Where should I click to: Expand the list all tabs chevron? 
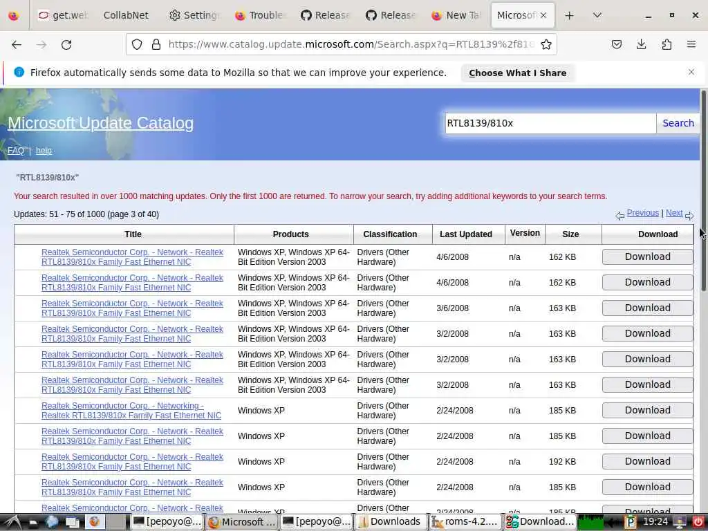pyautogui.click(x=597, y=15)
